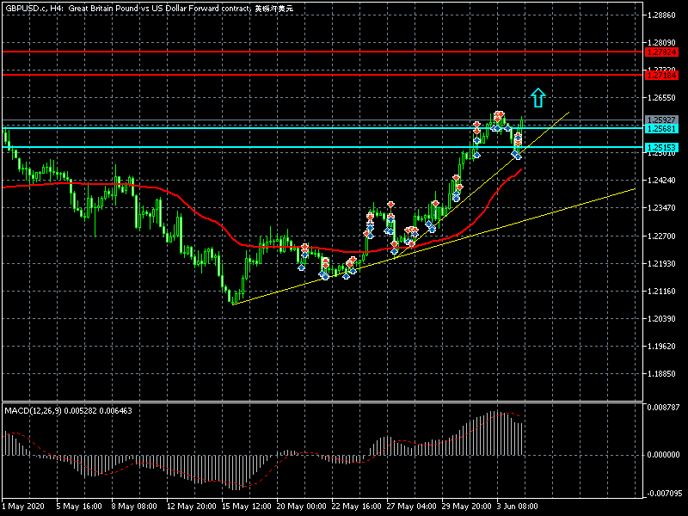Viewport: 688px width, 516px height.
Task: Click the 1.23470 price scale label
Action: [x=661, y=208]
